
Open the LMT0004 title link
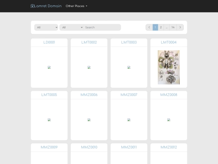tap(169, 43)
